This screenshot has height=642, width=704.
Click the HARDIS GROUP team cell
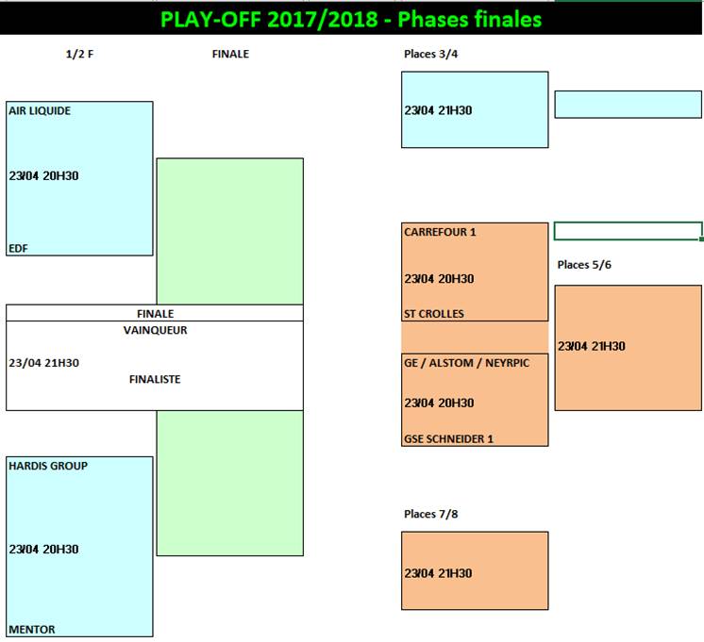tap(48, 466)
